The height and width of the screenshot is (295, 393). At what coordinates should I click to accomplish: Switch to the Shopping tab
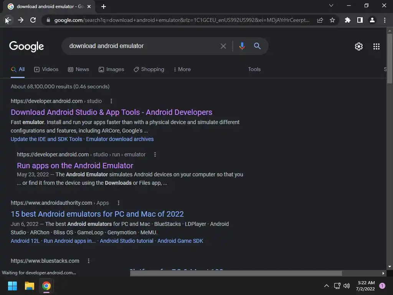[x=149, y=70]
